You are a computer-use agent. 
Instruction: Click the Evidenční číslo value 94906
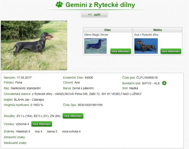89,78
